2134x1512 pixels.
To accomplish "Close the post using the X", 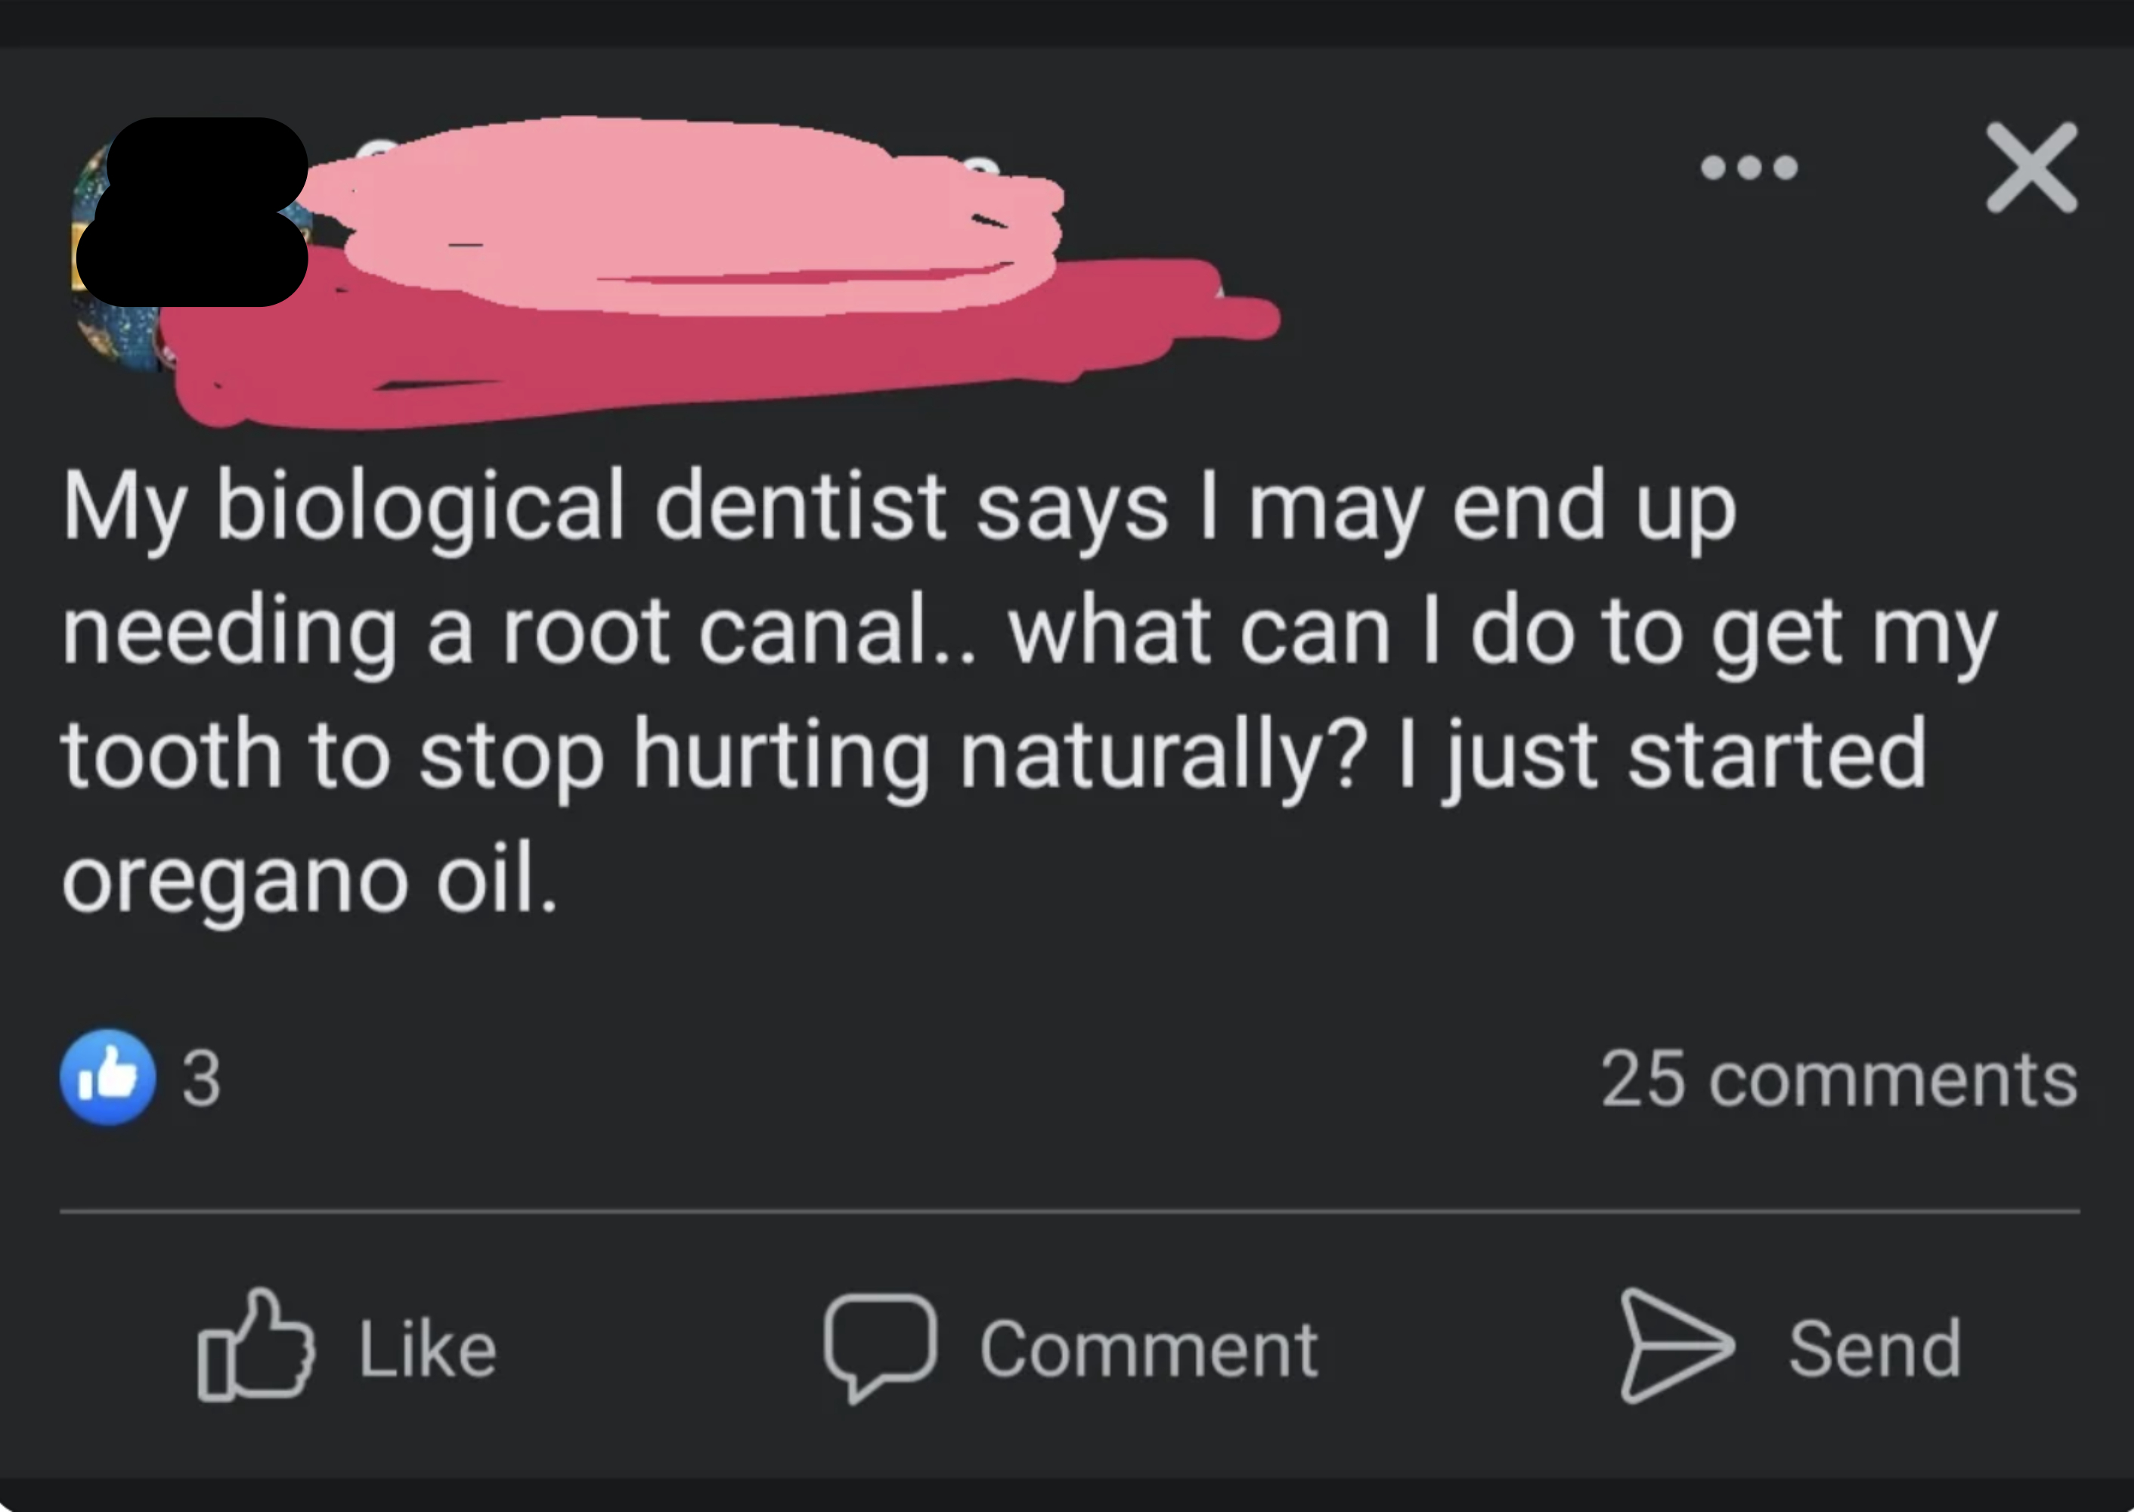I will coord(2030,181).
